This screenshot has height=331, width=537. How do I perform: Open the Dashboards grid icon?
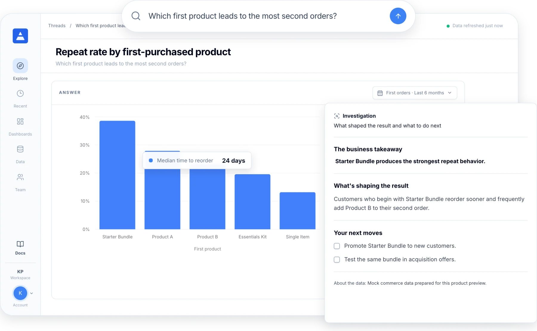(x=20, y=121)
